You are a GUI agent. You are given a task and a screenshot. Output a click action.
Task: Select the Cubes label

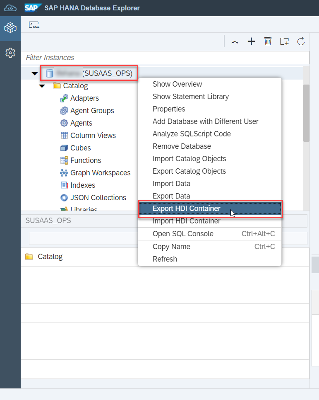click(80, 148)
